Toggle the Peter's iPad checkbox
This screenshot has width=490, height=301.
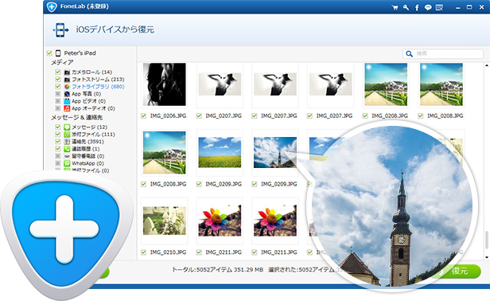click(49, 53)
